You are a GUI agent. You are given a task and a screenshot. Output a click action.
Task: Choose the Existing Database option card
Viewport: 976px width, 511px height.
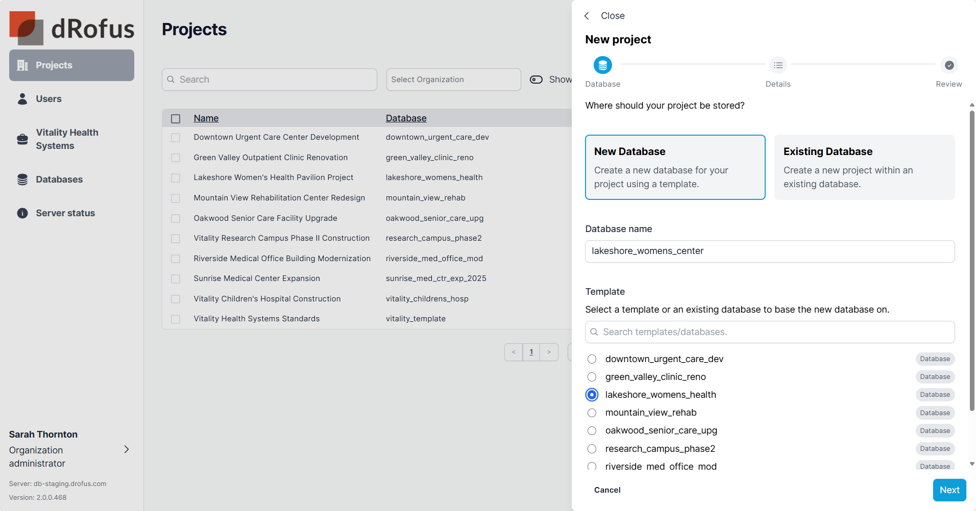point(864,167)
